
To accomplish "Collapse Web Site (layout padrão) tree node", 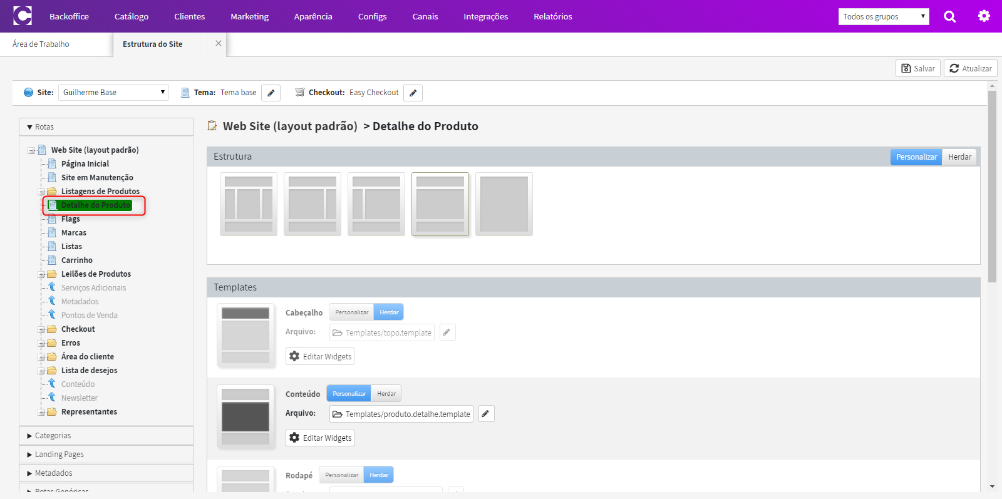I will point(31,150).
